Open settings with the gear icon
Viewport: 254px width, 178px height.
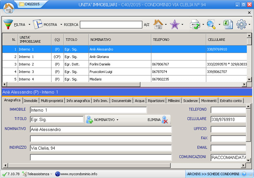coord(242,24)
